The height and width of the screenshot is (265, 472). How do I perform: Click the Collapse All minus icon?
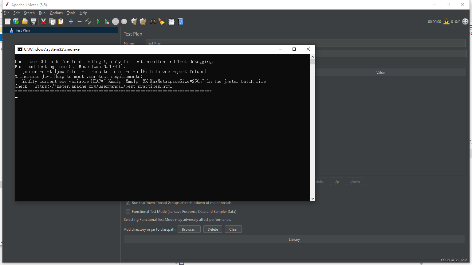(x=80, y=21)
